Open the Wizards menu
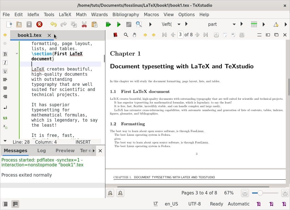 coord(99,14)
